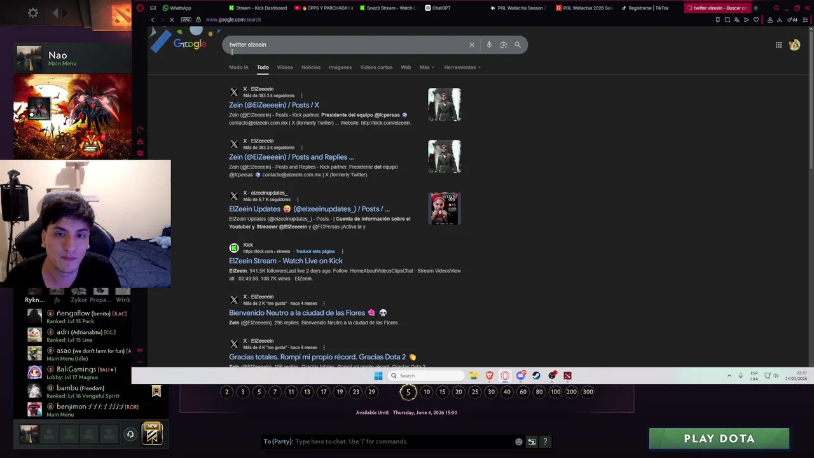Toggle the browser VPN badge
Image resolution: width=814 pixels, height=458 pixels.
coord(186,20)
